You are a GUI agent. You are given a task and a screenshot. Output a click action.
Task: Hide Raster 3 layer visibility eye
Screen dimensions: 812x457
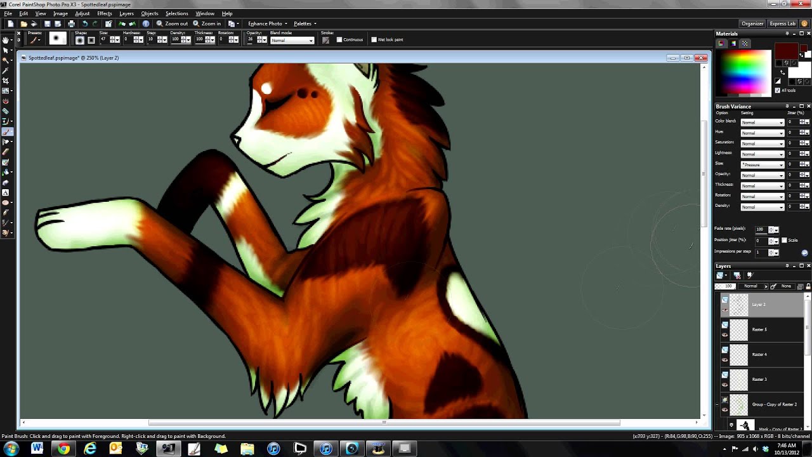(724, 385)
